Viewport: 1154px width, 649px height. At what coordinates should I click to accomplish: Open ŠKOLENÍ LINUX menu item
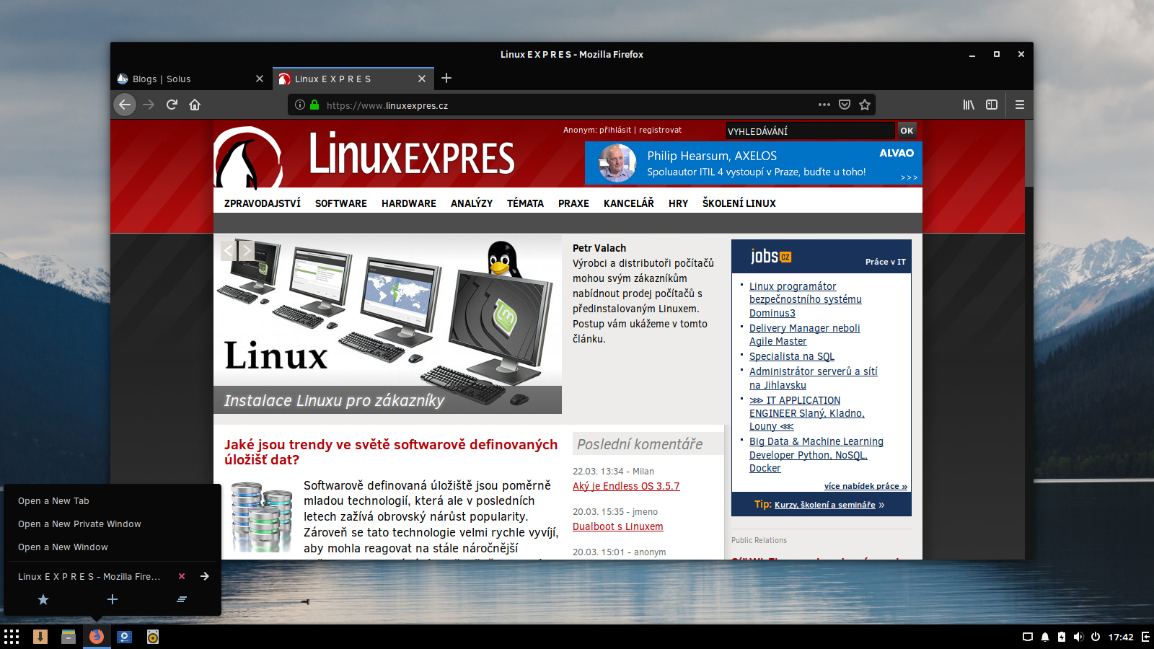point(739,203)
